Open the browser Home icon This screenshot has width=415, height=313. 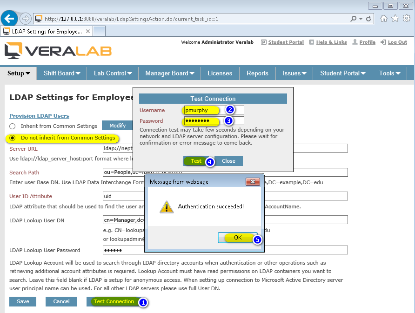click(383, 19)
